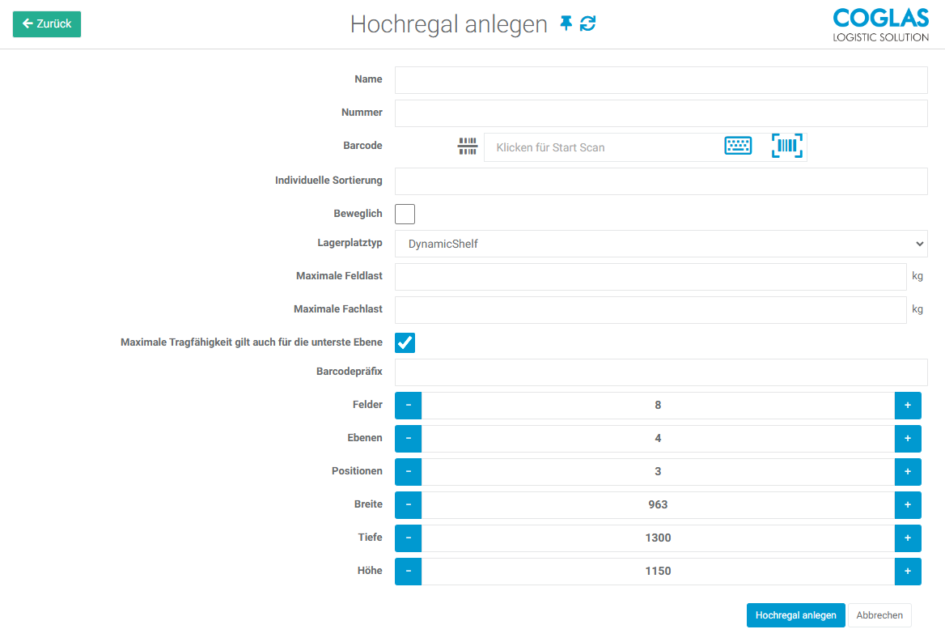Click the pin icon beside the page title
The height and width of the screenshot is (642, 945).
(x=566, y=24)
